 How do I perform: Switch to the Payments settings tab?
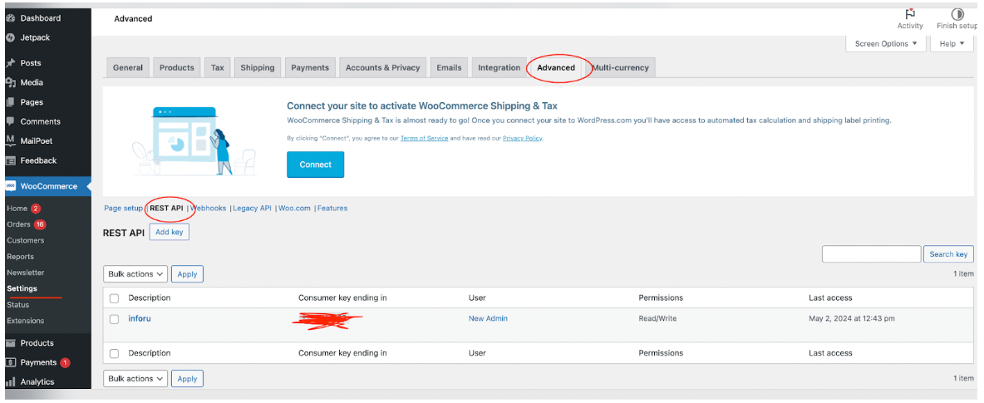[310, 68]
